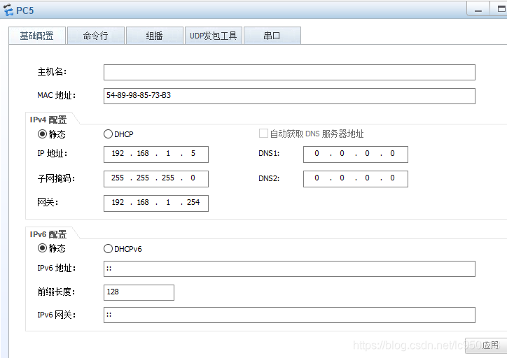The image size is (507, 358).
Task: Switch to the UDP发包工具 tab
Action: click(x=214, y=36)
